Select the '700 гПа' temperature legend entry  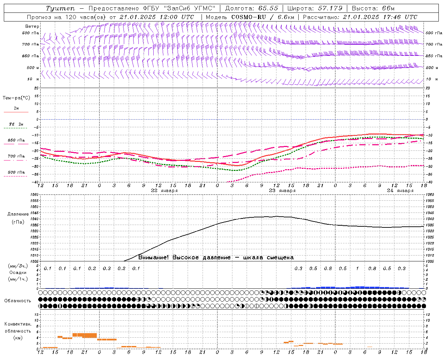[16, 156]
